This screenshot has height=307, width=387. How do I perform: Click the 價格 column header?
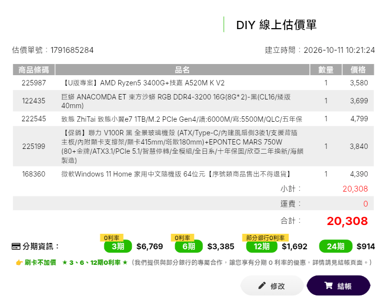[358, 69]
